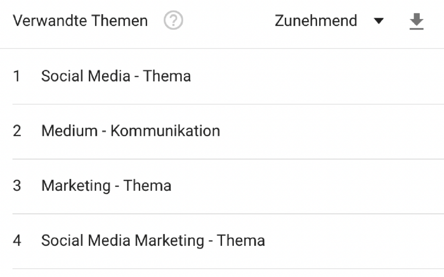Image resolution: width=444 pixels, height=277 pixels.
Task: Click the word Themen in the header title
Action: click(x=120, y=21)
